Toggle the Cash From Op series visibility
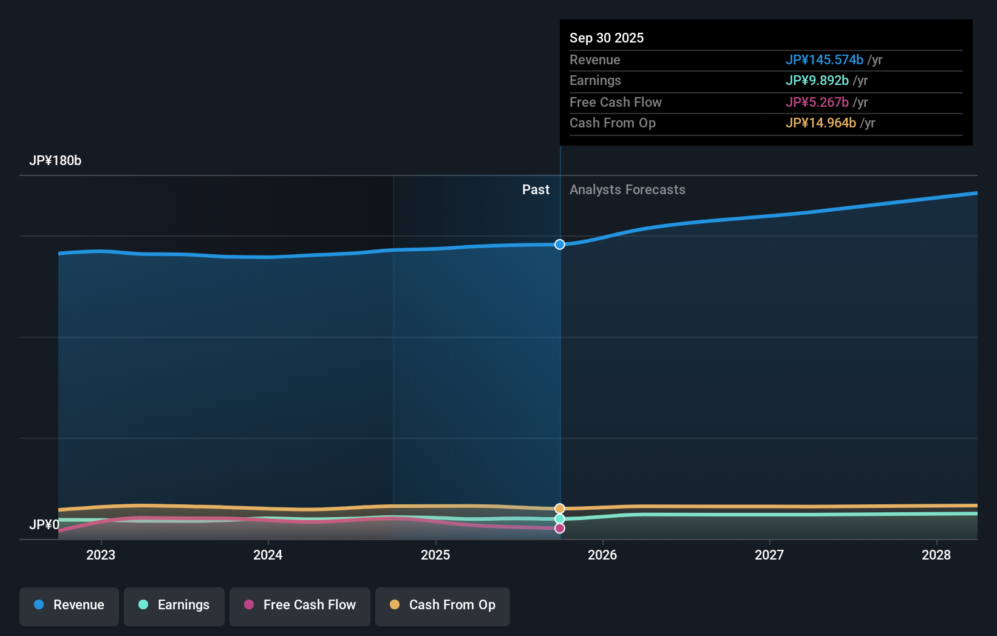Viewport: 997px width, 636px height. (x=443, y=605)
